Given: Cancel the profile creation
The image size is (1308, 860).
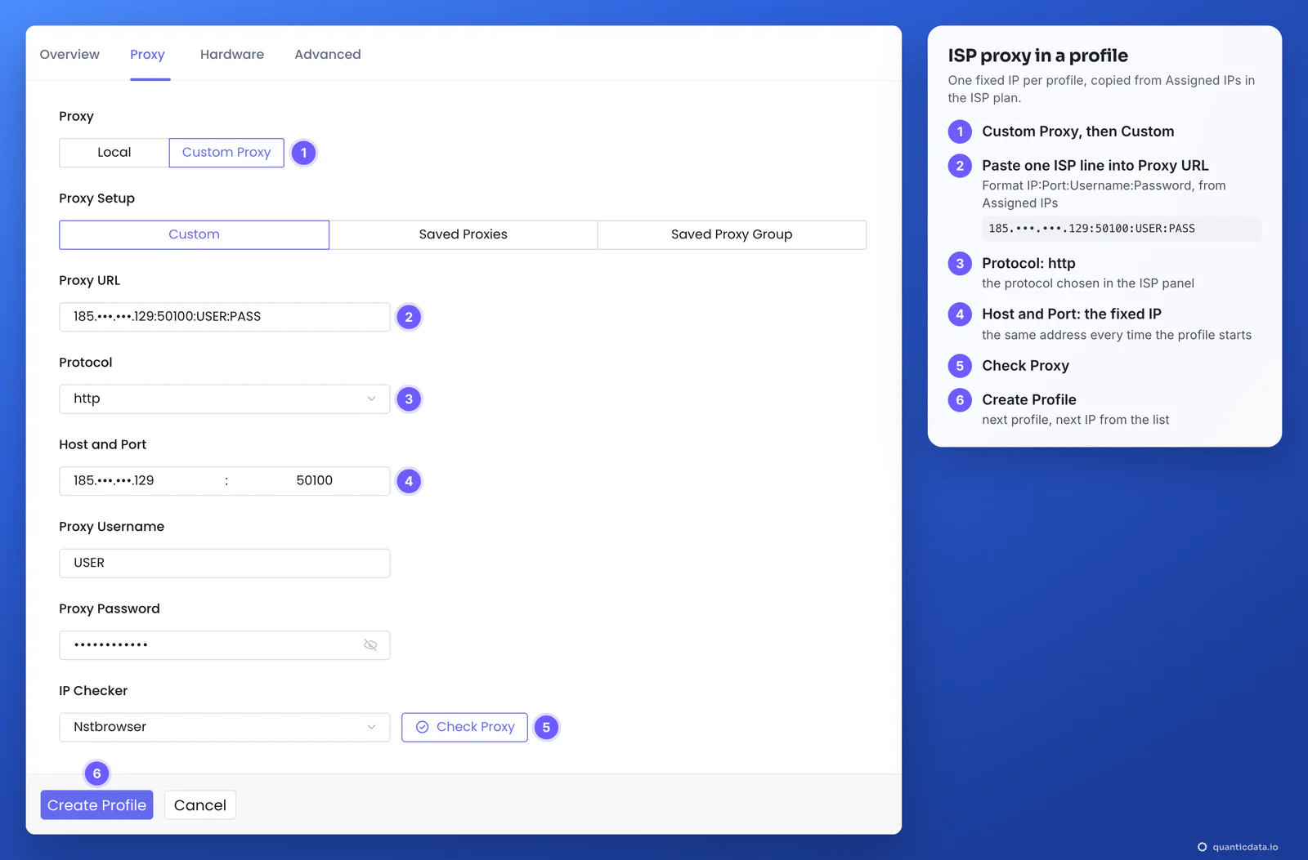Looking at the screenshot, I should click(x=200, y=805).
